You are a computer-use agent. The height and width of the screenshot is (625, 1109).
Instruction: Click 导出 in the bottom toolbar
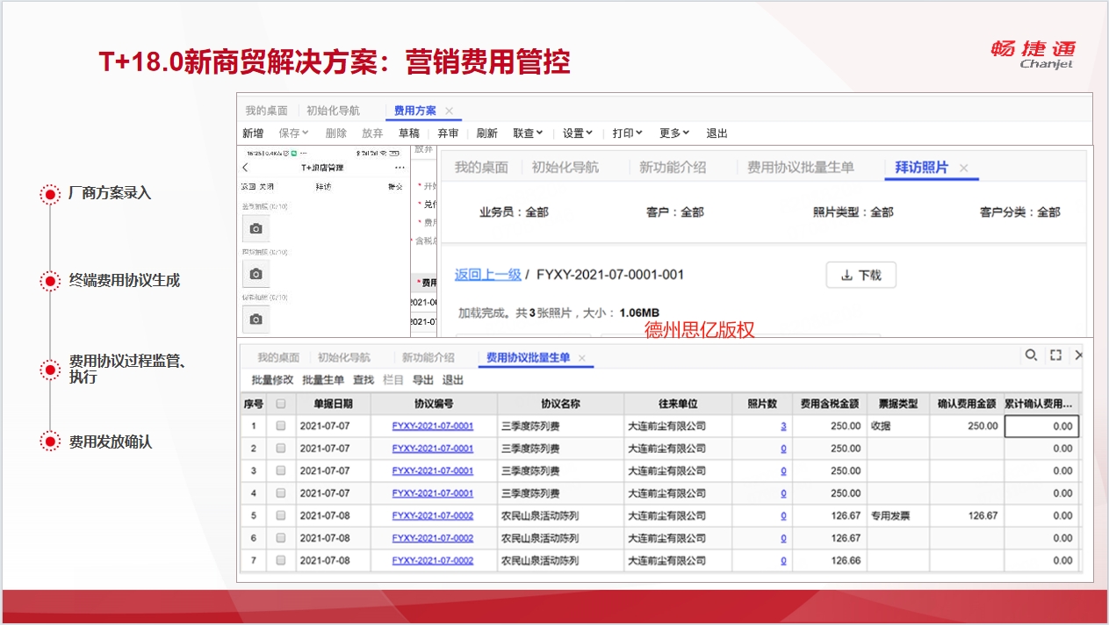pyautogui.click(x=423, y=380)
